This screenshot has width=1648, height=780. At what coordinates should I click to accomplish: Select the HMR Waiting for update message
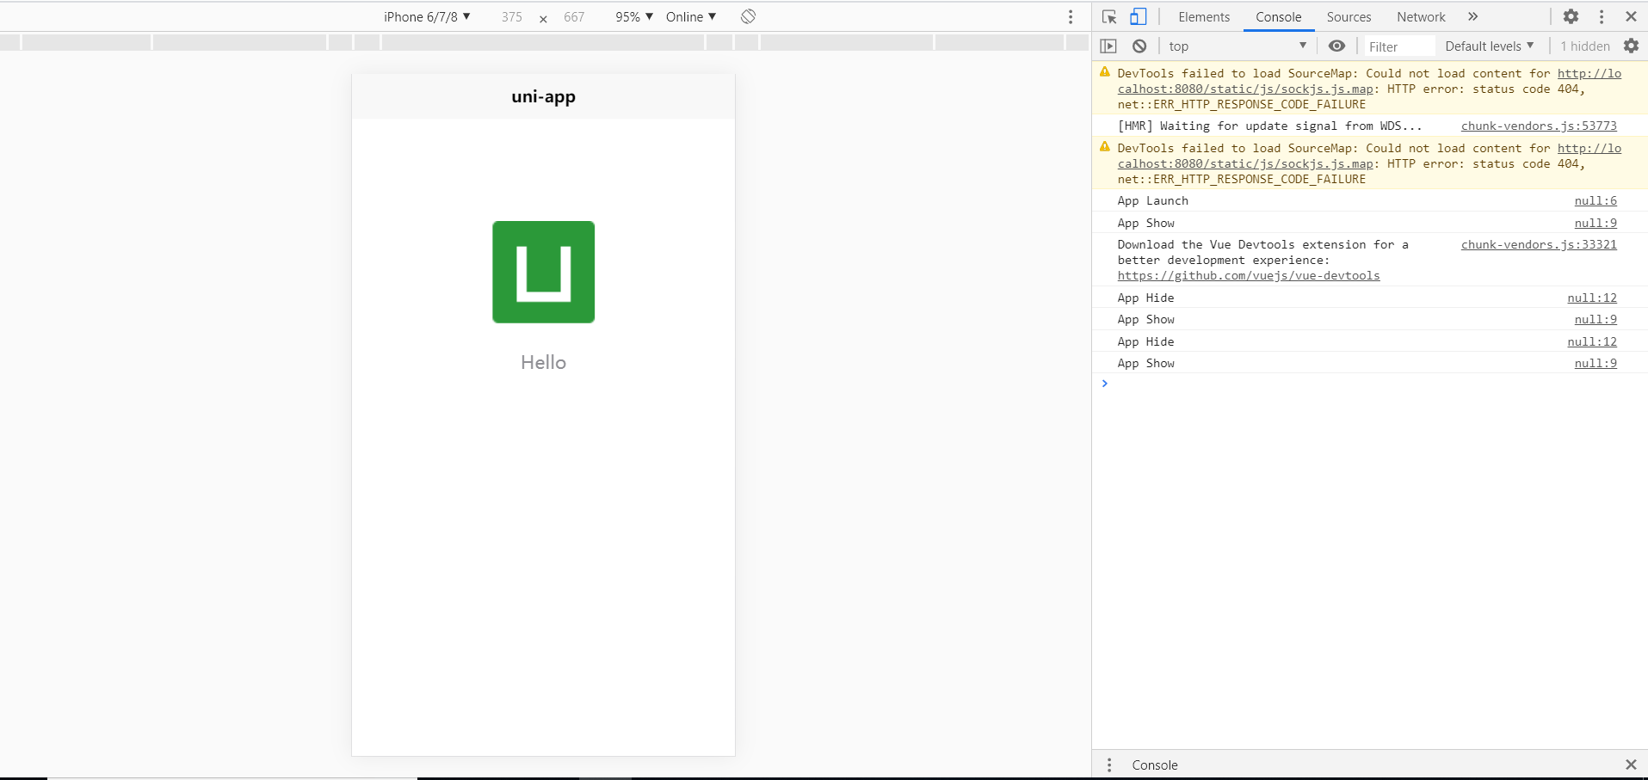1269,126
